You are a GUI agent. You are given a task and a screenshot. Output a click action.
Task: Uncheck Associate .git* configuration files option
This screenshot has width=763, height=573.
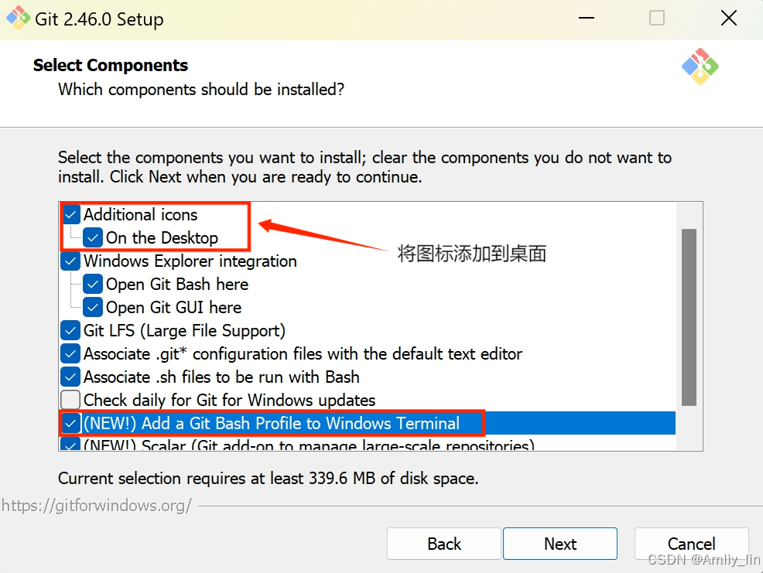click(70, 353)
